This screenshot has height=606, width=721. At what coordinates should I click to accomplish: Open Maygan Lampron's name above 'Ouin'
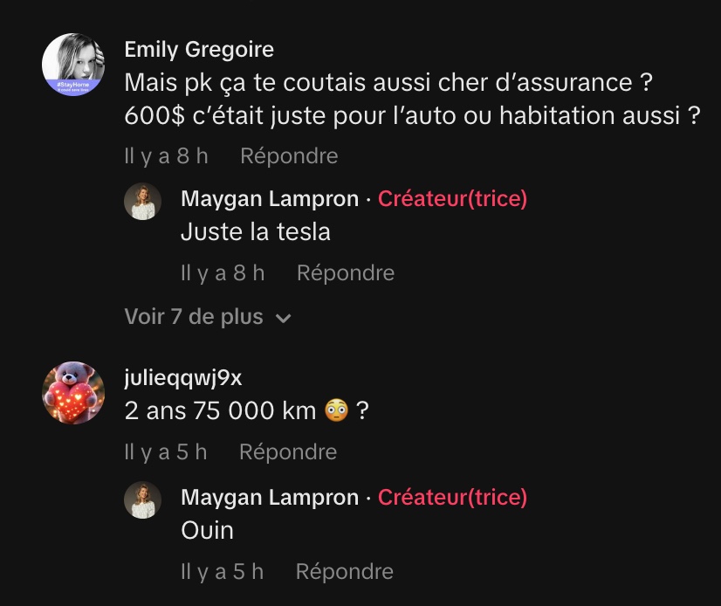pos(270,498)
